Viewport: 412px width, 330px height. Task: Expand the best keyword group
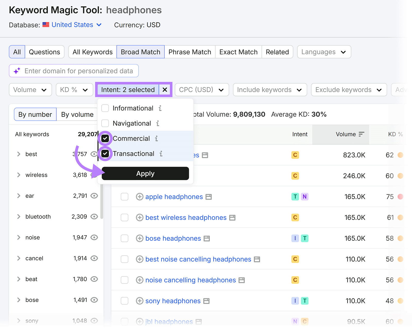click(x=19, y=154)
